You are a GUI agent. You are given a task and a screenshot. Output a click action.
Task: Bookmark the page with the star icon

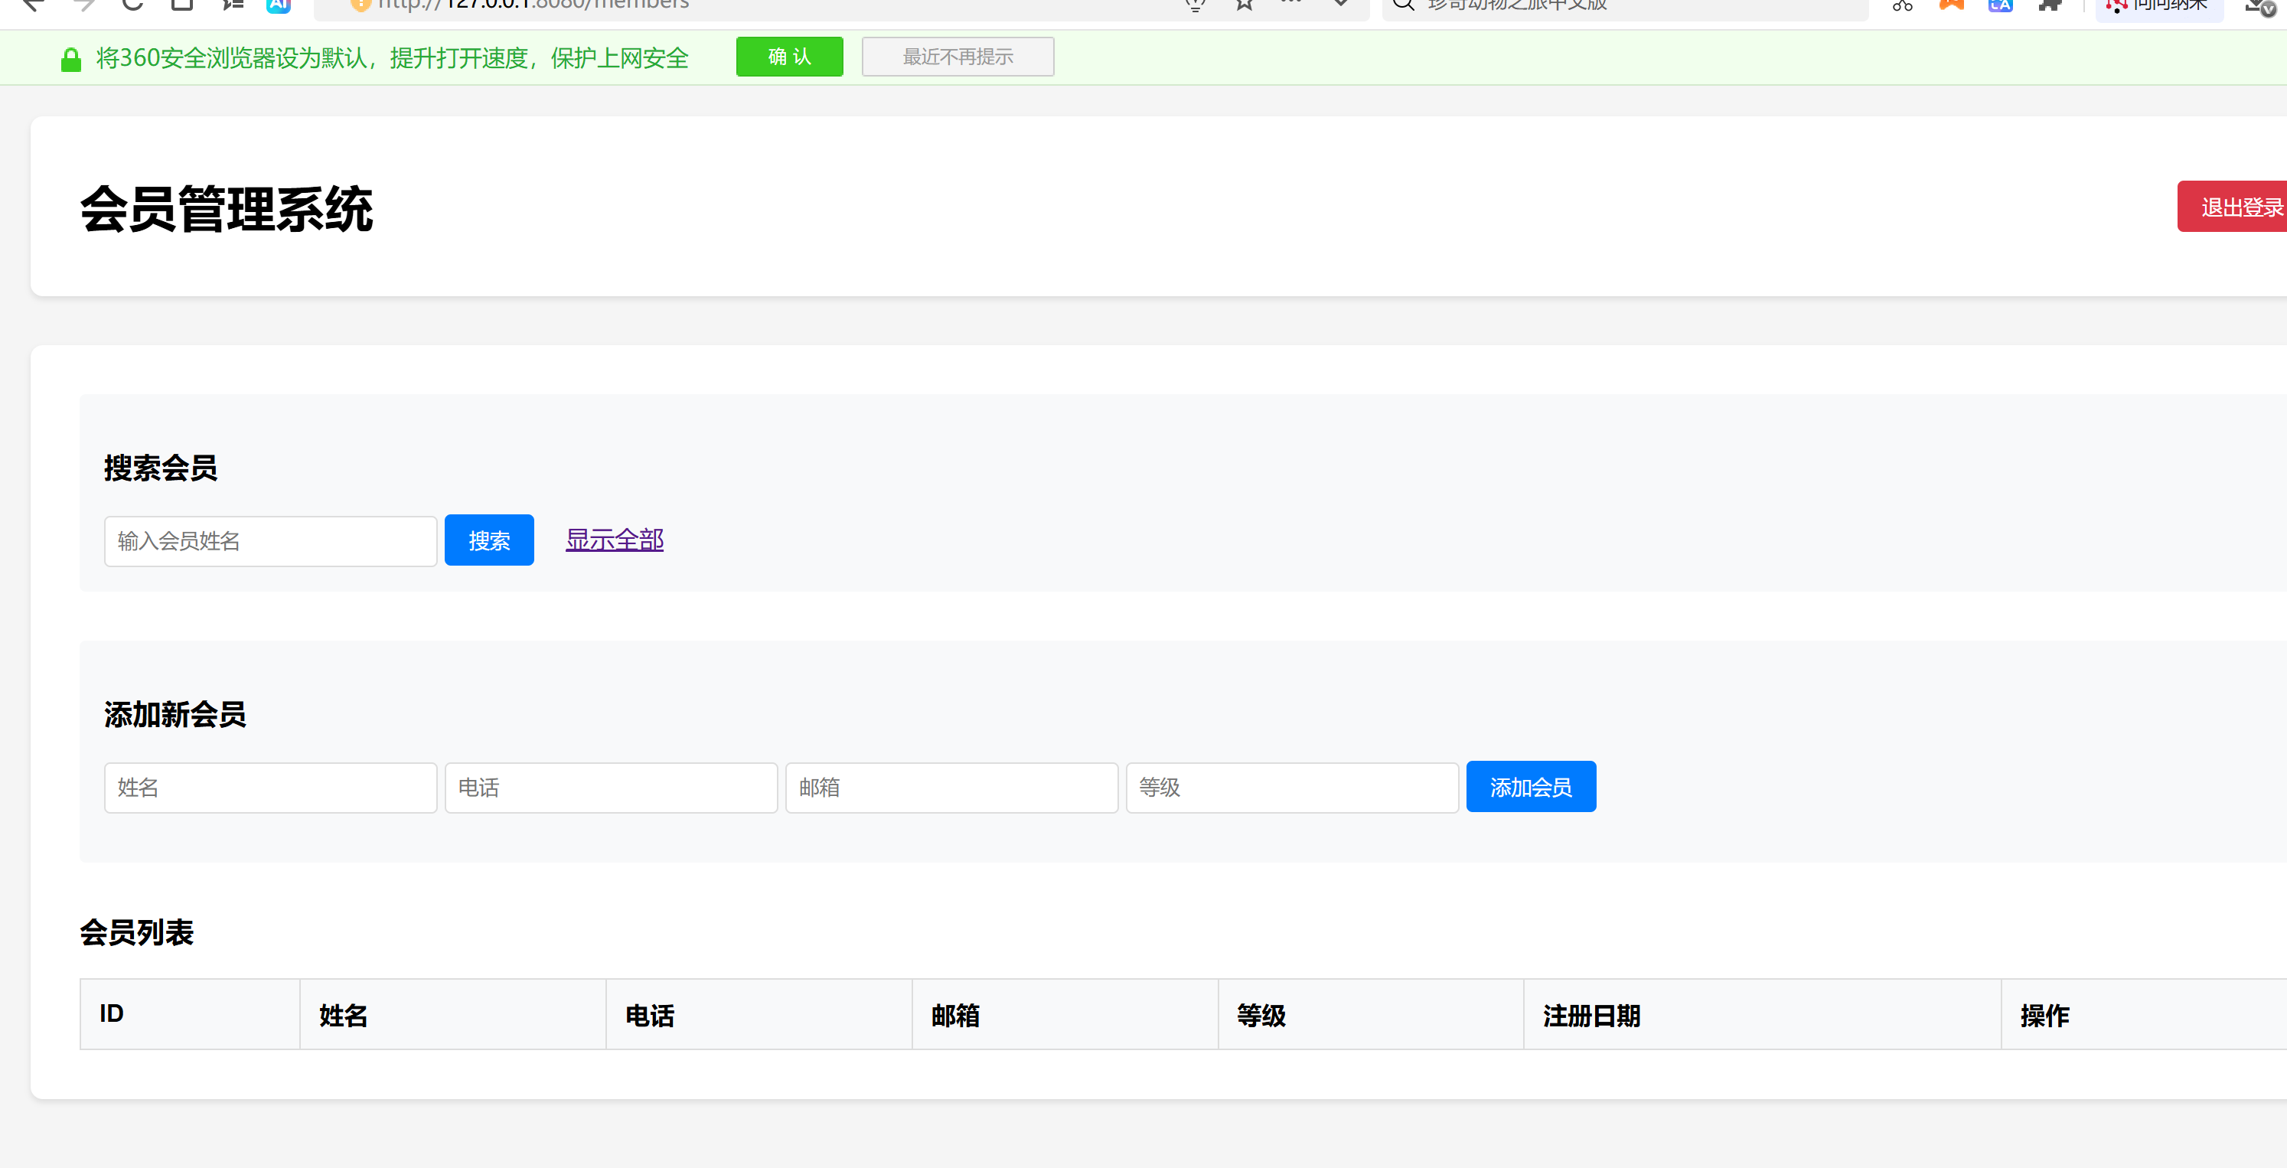(x=1244, y=5)
